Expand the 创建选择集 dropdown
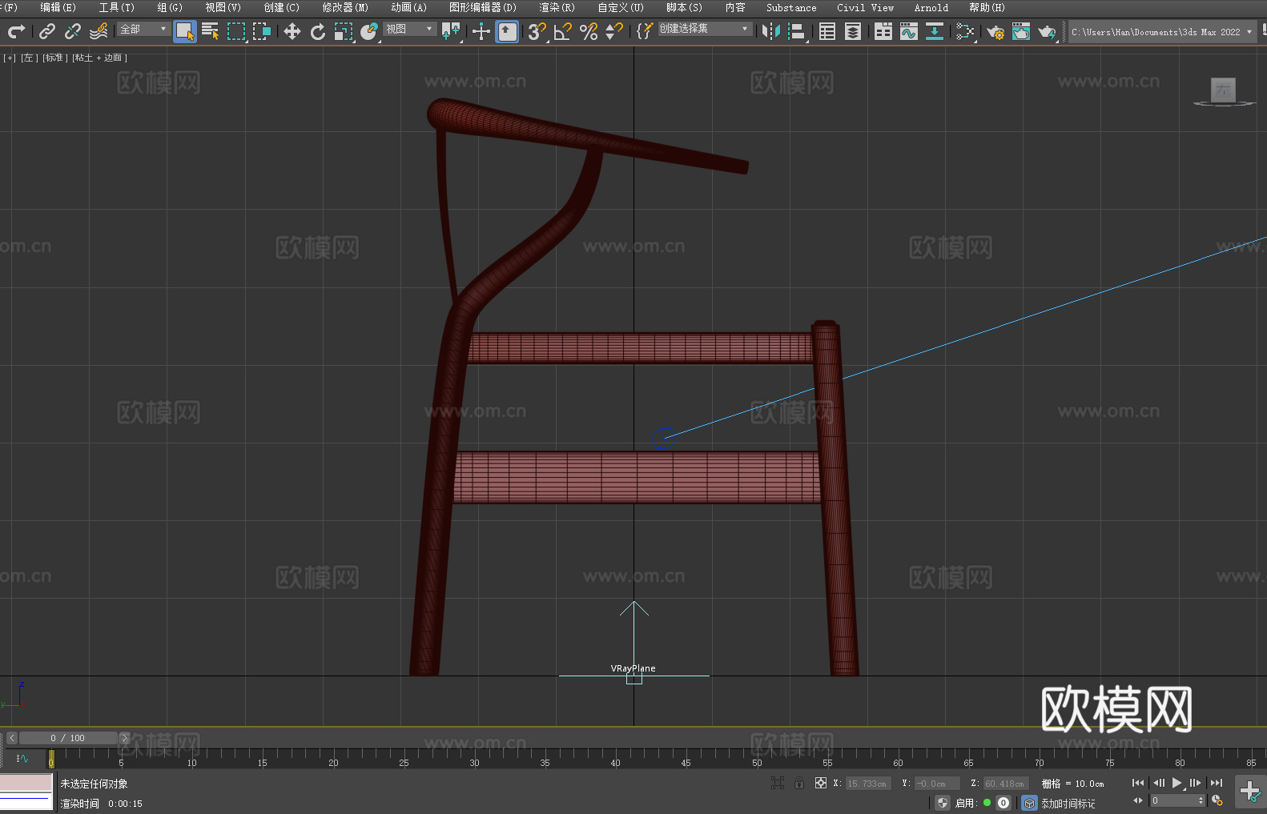The width and height of the screenshot is (1267, 814). pos(705,29)
